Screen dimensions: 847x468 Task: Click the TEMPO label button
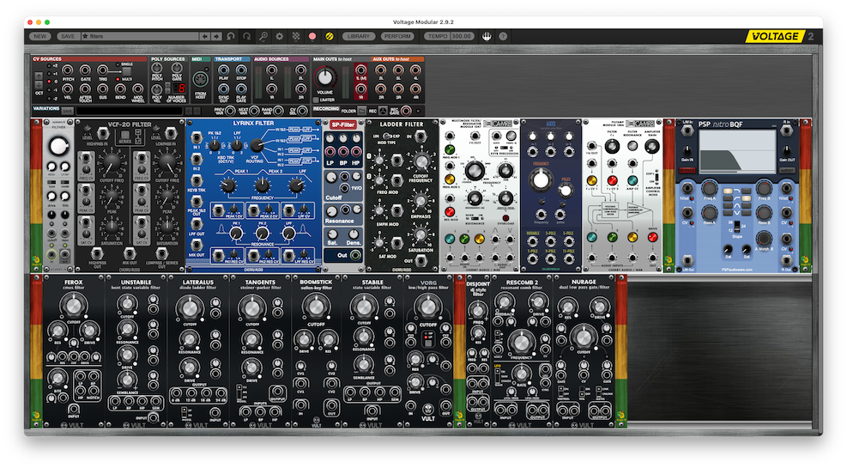point(437,36)
